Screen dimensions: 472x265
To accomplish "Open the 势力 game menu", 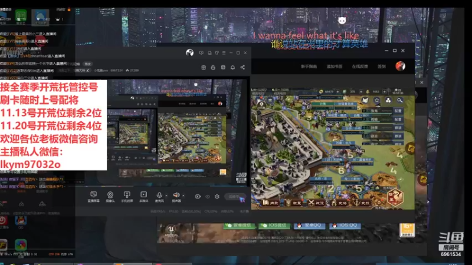I will pyautogui.click(x=362, y=203).
